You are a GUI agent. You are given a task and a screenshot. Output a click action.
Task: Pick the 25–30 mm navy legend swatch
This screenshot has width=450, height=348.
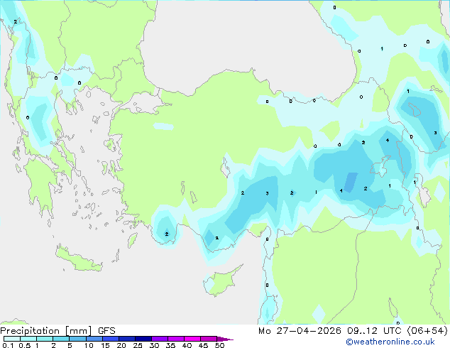[143, 339]
